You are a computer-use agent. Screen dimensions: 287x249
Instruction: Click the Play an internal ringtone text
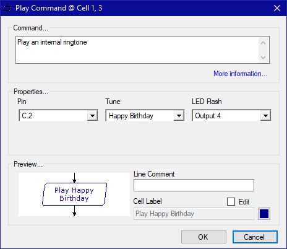(x=52, y=42)
